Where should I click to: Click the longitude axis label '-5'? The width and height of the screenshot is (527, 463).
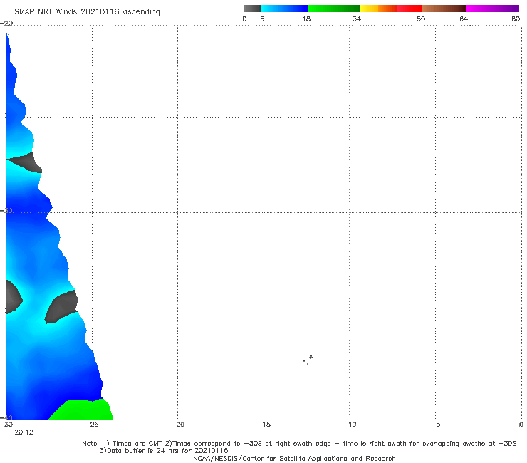(435, 425)
